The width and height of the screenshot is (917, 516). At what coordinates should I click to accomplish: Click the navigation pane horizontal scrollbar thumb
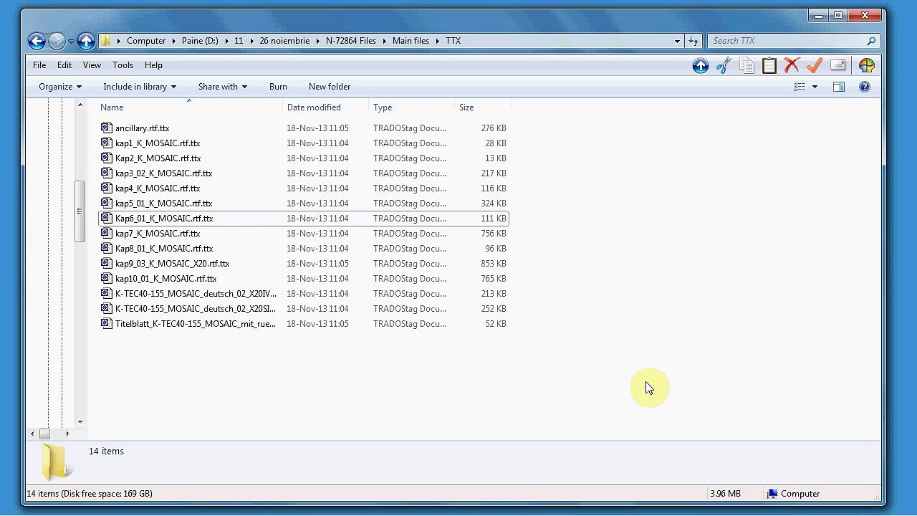click(44, 434)
